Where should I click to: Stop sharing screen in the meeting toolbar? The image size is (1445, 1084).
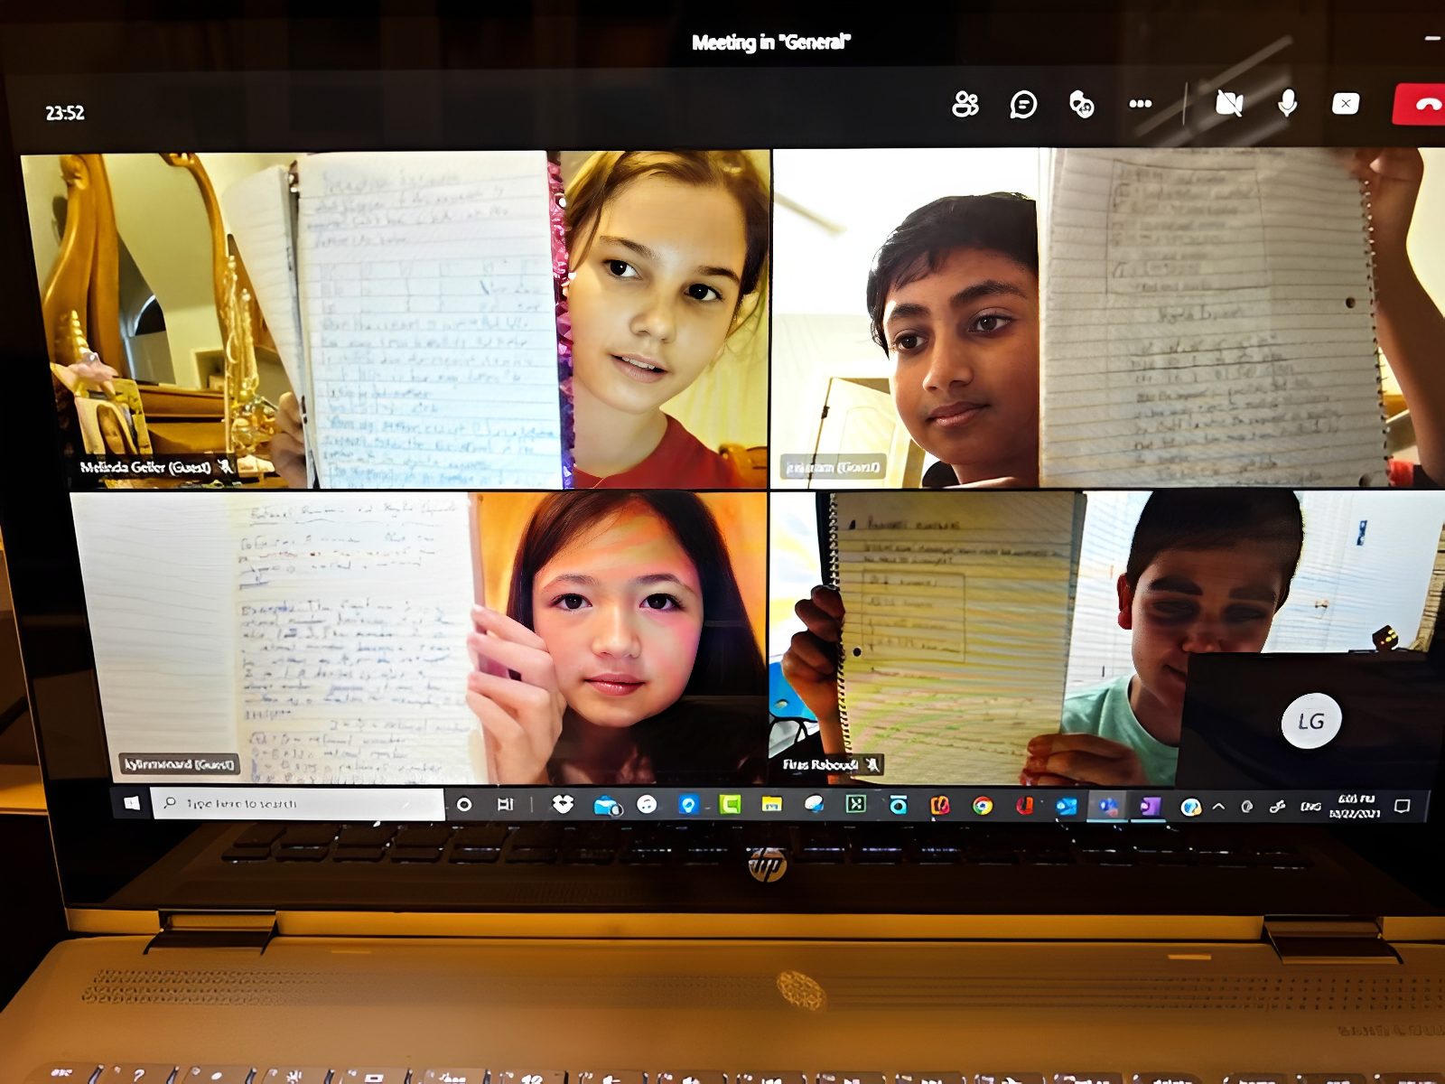pyautogui.click(x=1346, y=104)
